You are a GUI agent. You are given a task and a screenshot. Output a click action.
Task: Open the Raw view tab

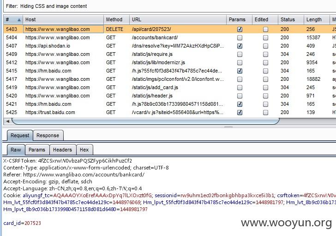coord(16,150)
